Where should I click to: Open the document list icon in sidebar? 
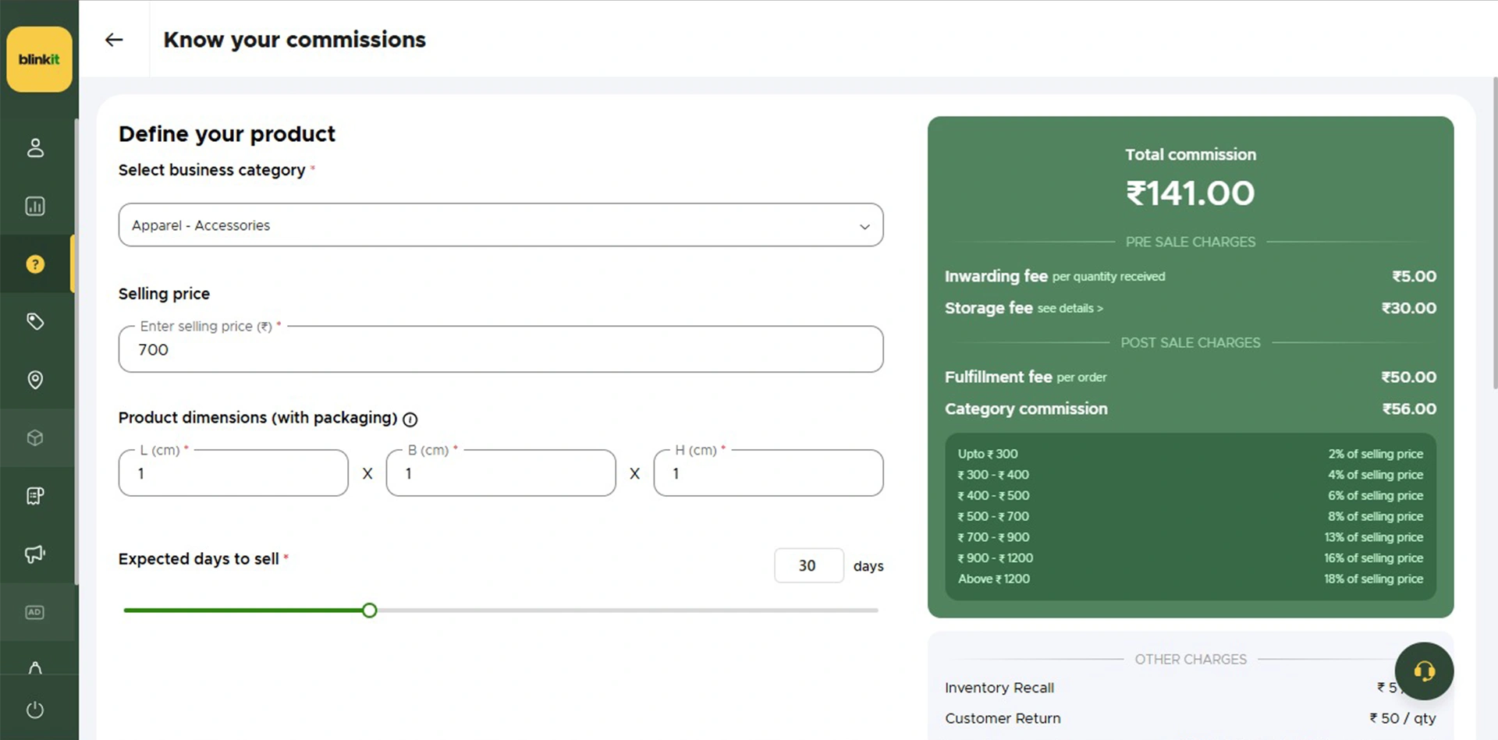pyautogui.click(x=35, y=496)
